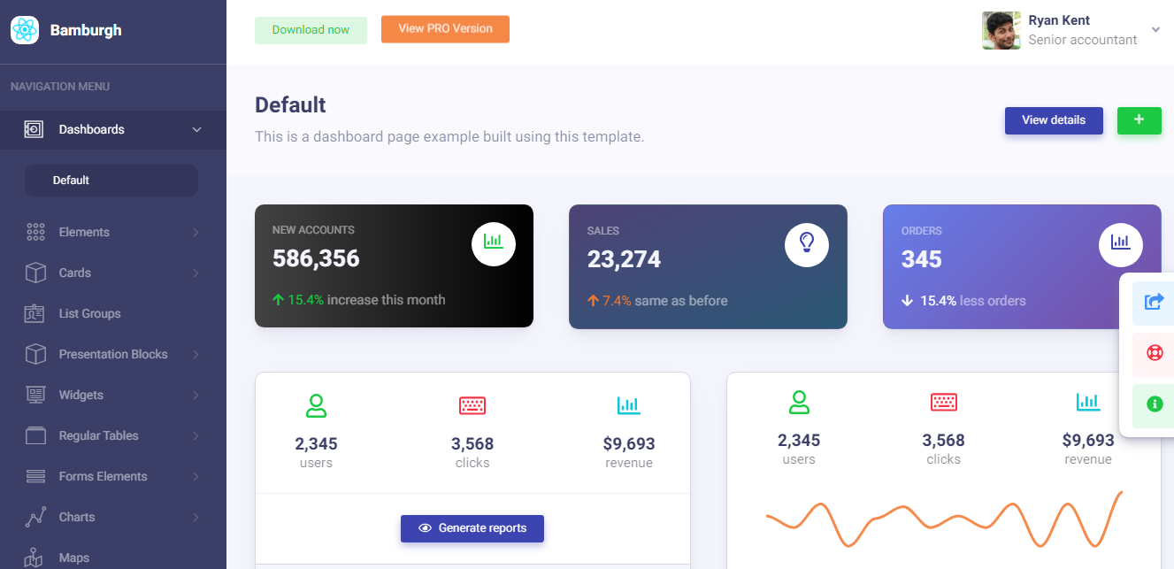Click the red keyboard clicks icon in left card
The width and height of the screenshot is (1174, 569).
(x=472, y=406)
